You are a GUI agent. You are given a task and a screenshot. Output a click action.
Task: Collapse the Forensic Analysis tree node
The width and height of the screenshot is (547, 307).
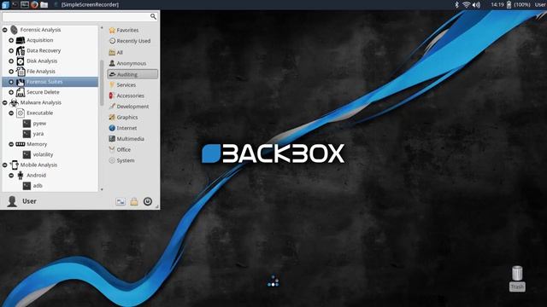coord(5,30)
